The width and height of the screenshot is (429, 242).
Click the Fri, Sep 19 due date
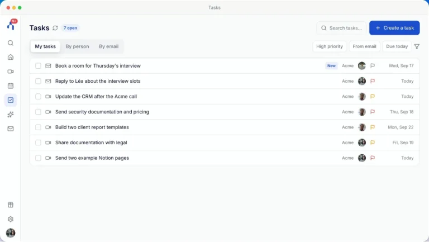point(403,143)
